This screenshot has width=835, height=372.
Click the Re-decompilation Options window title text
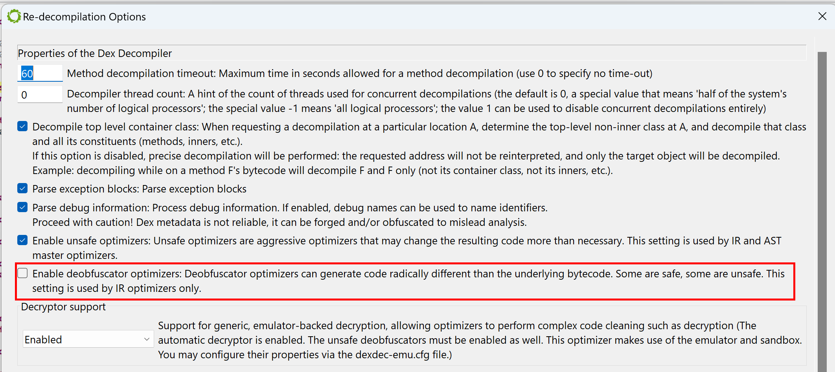click(x=84, y=17)
